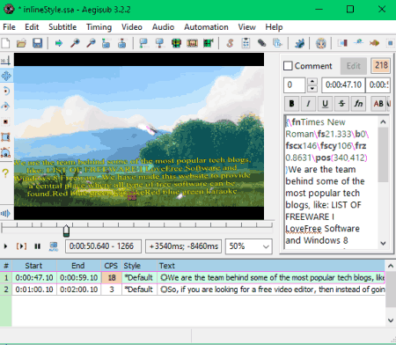Snap subtitle start to video frame
Viewport: 396px width, 345px height.
click(x=143, y=43)
